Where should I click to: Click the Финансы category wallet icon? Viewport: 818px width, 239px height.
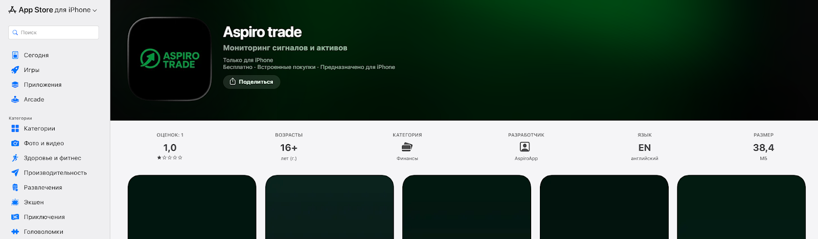[407, 147]
